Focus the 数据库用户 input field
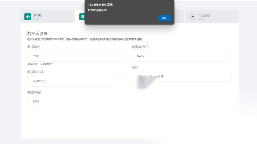Viewport: 257px width, 144px height. coord(182,56)
